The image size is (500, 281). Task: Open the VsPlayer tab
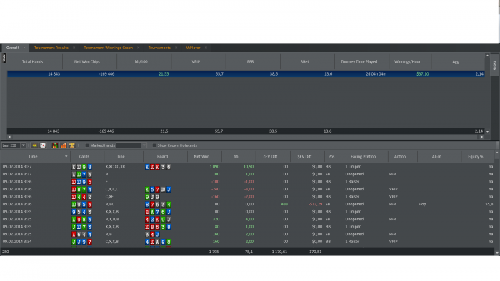194,48
